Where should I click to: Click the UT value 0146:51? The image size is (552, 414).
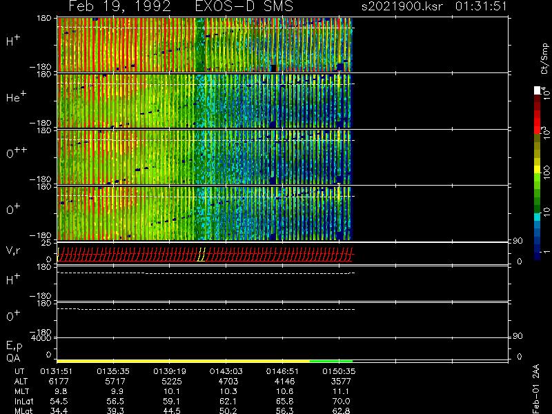coord(283,371)
